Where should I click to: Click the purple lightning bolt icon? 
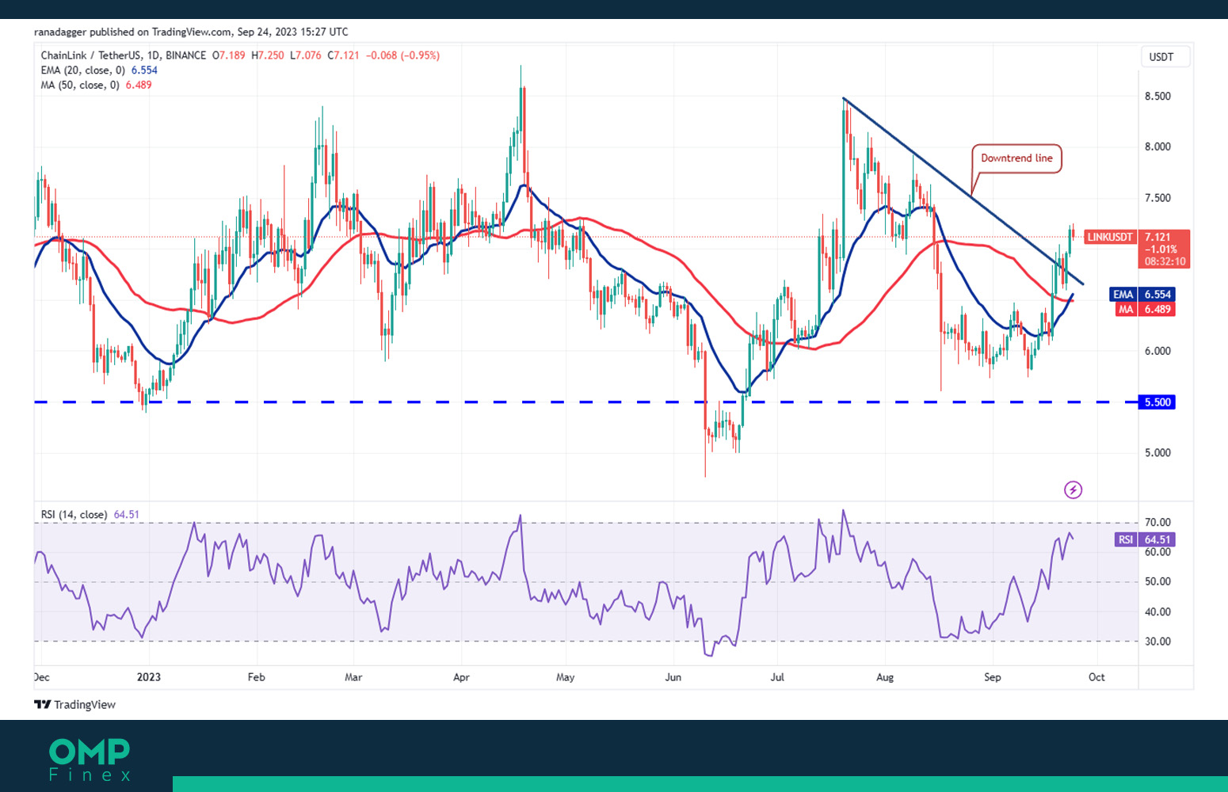click(1073, 489)
